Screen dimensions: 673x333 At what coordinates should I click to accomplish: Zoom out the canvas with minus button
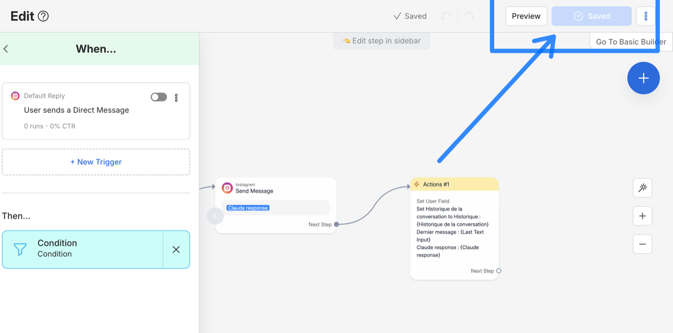tap(642, 244)
